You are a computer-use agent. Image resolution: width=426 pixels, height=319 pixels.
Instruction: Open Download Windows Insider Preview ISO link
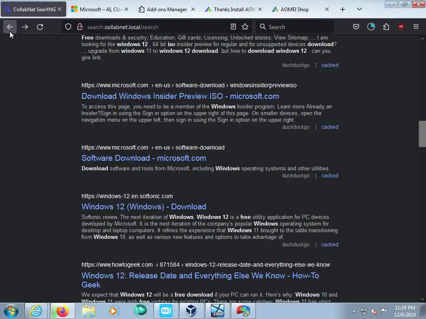180,96
